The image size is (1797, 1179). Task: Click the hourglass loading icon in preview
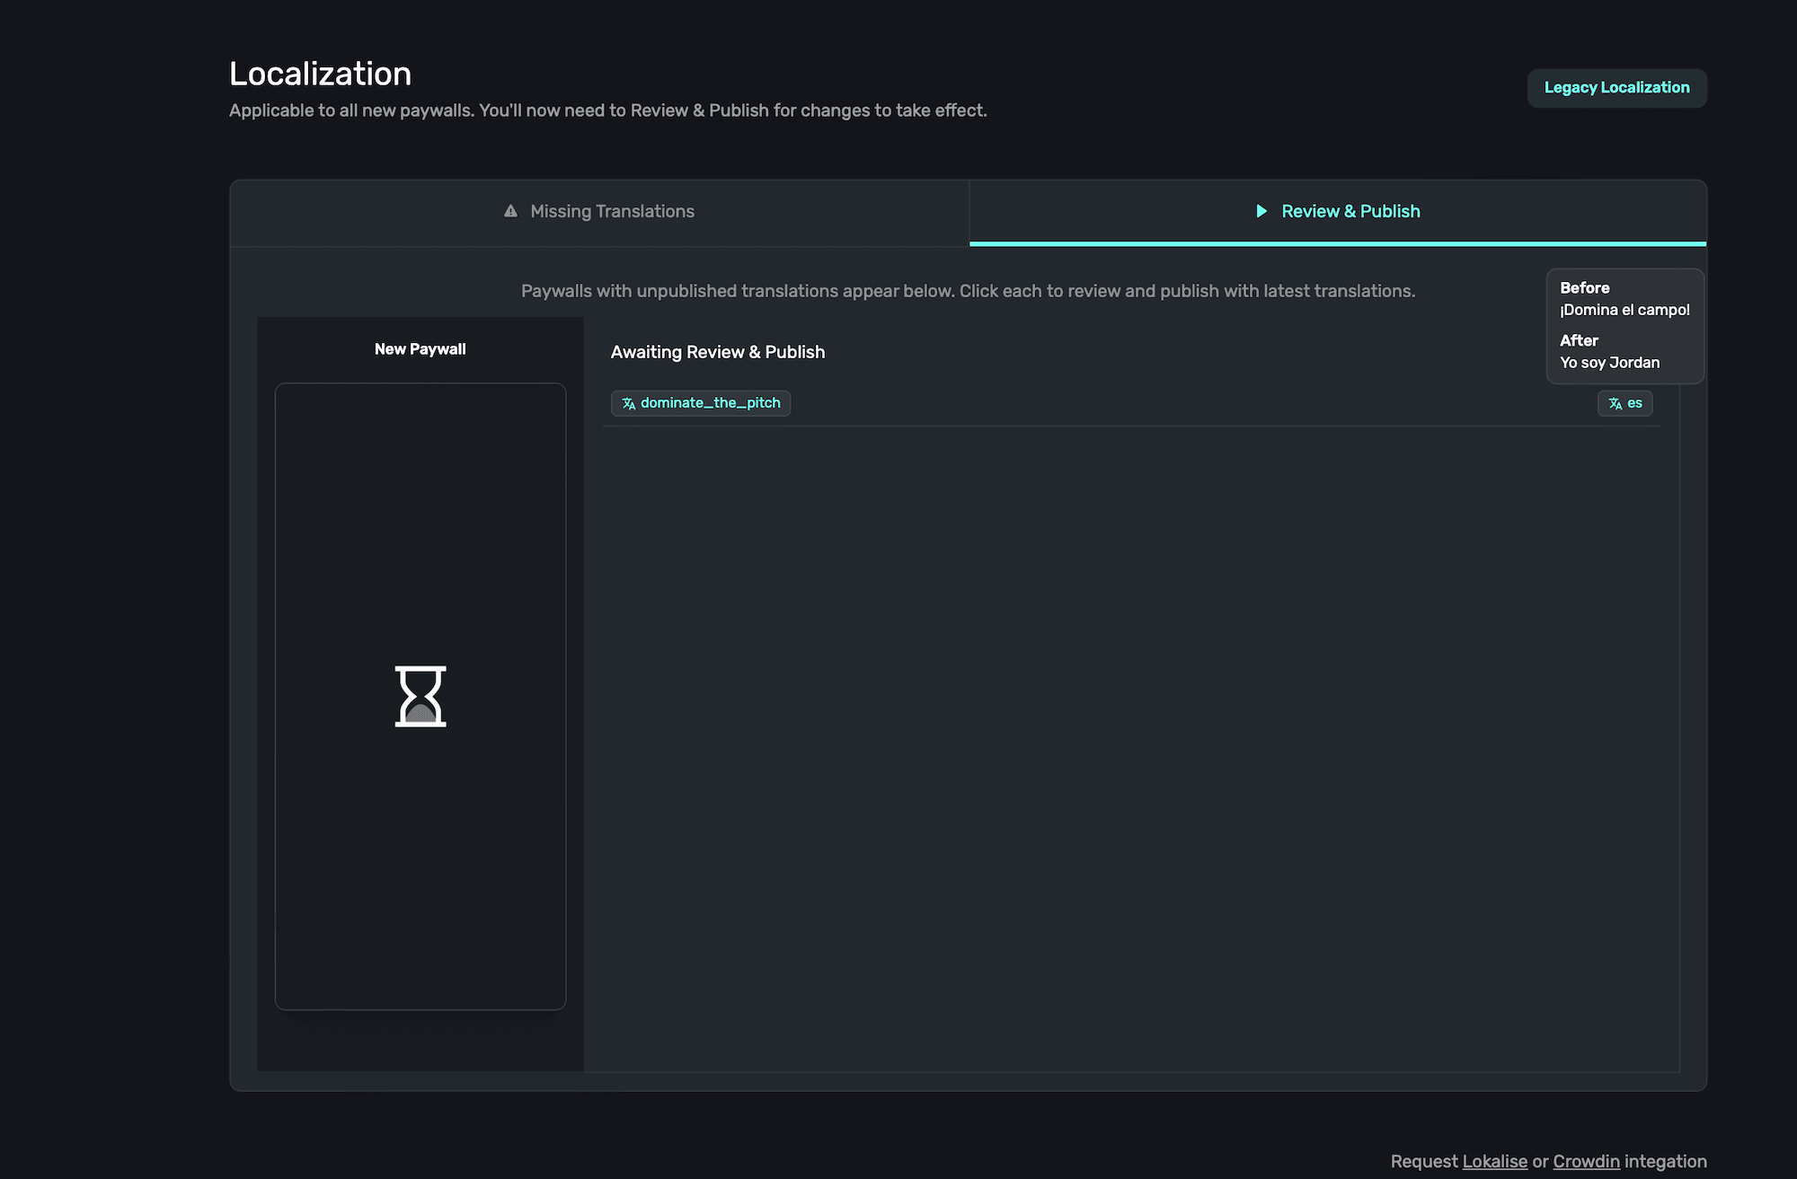click(420, 696)
